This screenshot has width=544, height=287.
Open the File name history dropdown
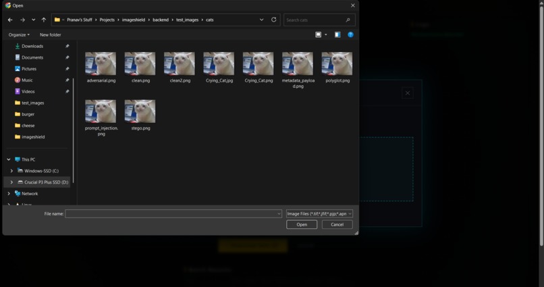[279, 214]
